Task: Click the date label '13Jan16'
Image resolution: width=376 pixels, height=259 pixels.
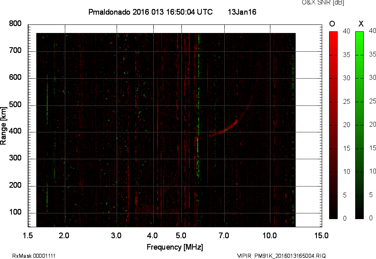Action: pos(242,12)
